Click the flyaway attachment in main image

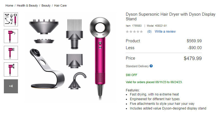tap(77, 81)
